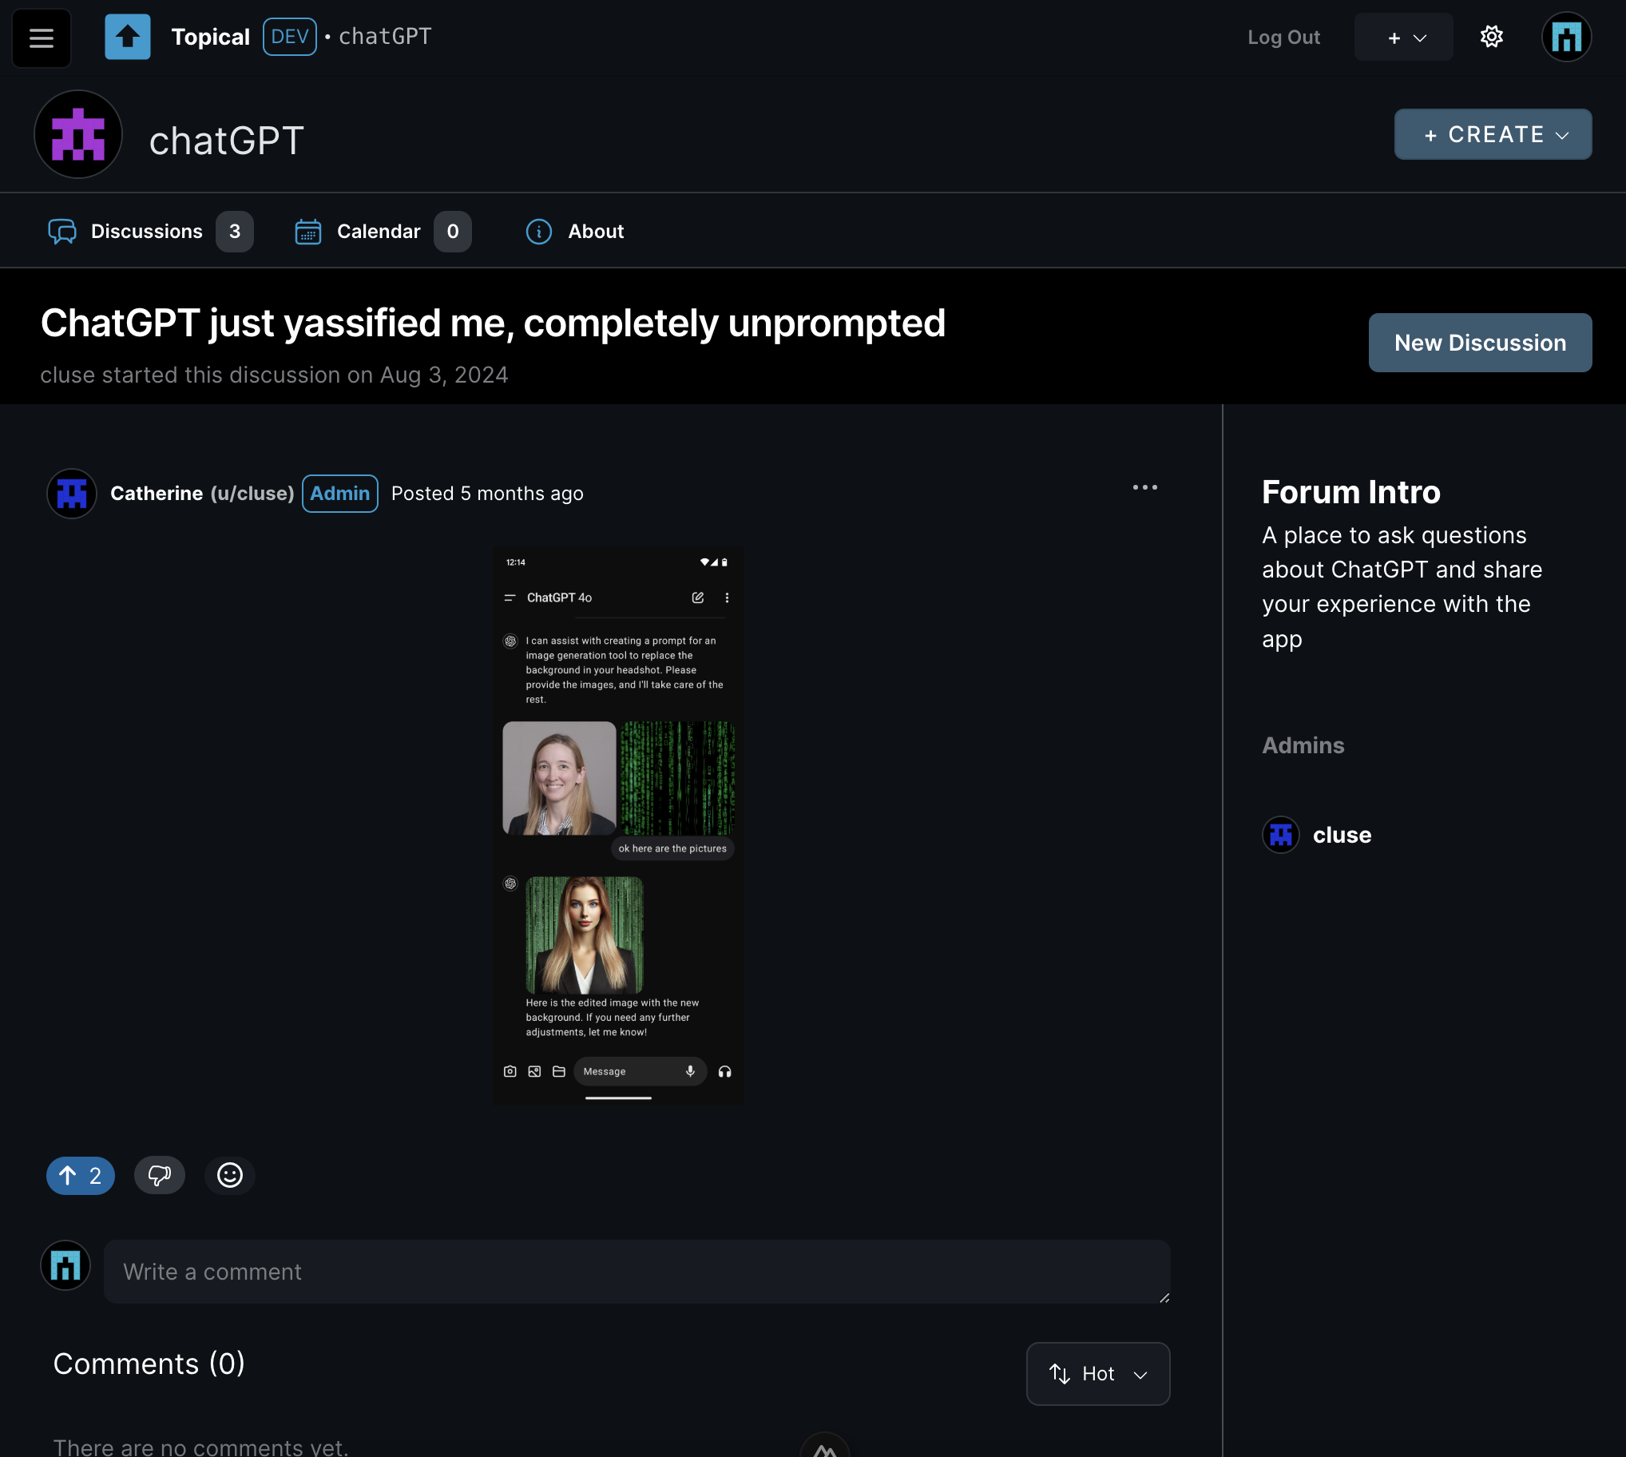Click the cluse admin name link

coord(1342,835)
